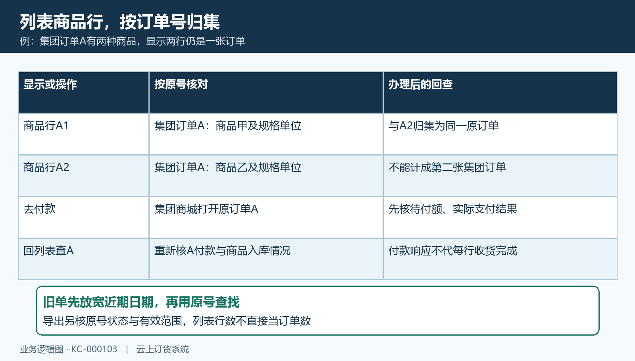Click the green heading 旧单先放宽近期日期，再用原号查找
Viewport: 635px width, 361px height.
click(x=141, y=302)
